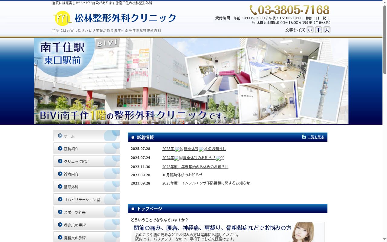Viewport: 387px width, 242px height.
Task: Click the 関節の痛み banner image
Action: pyautogui.click(x=228, y=232)
